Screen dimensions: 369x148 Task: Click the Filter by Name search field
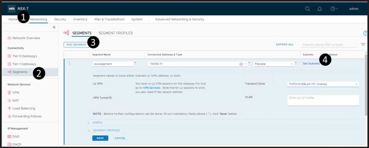click(329, 45)
